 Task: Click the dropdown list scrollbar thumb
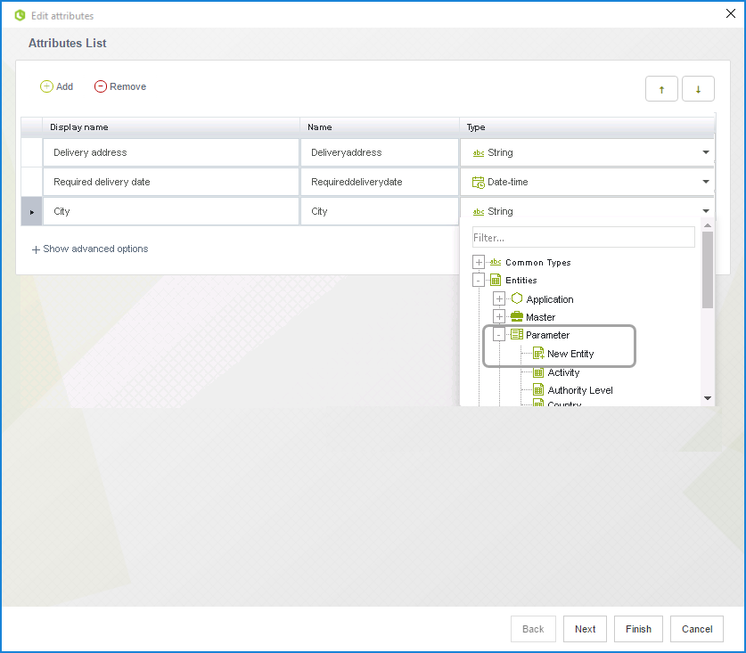708,270
